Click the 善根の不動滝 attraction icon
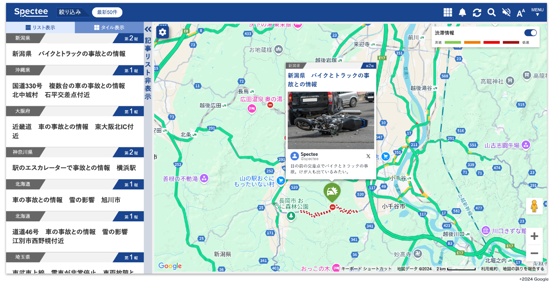Screen dimensions: 553x285 [x=204, y=178]
